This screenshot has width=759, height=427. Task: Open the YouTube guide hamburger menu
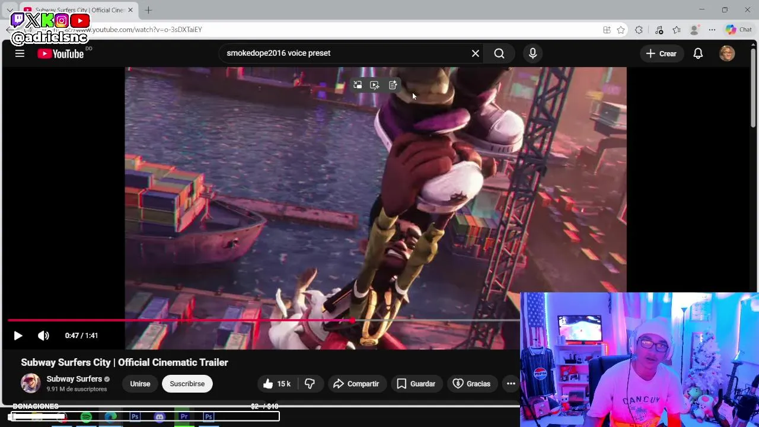tap(20, 53)
